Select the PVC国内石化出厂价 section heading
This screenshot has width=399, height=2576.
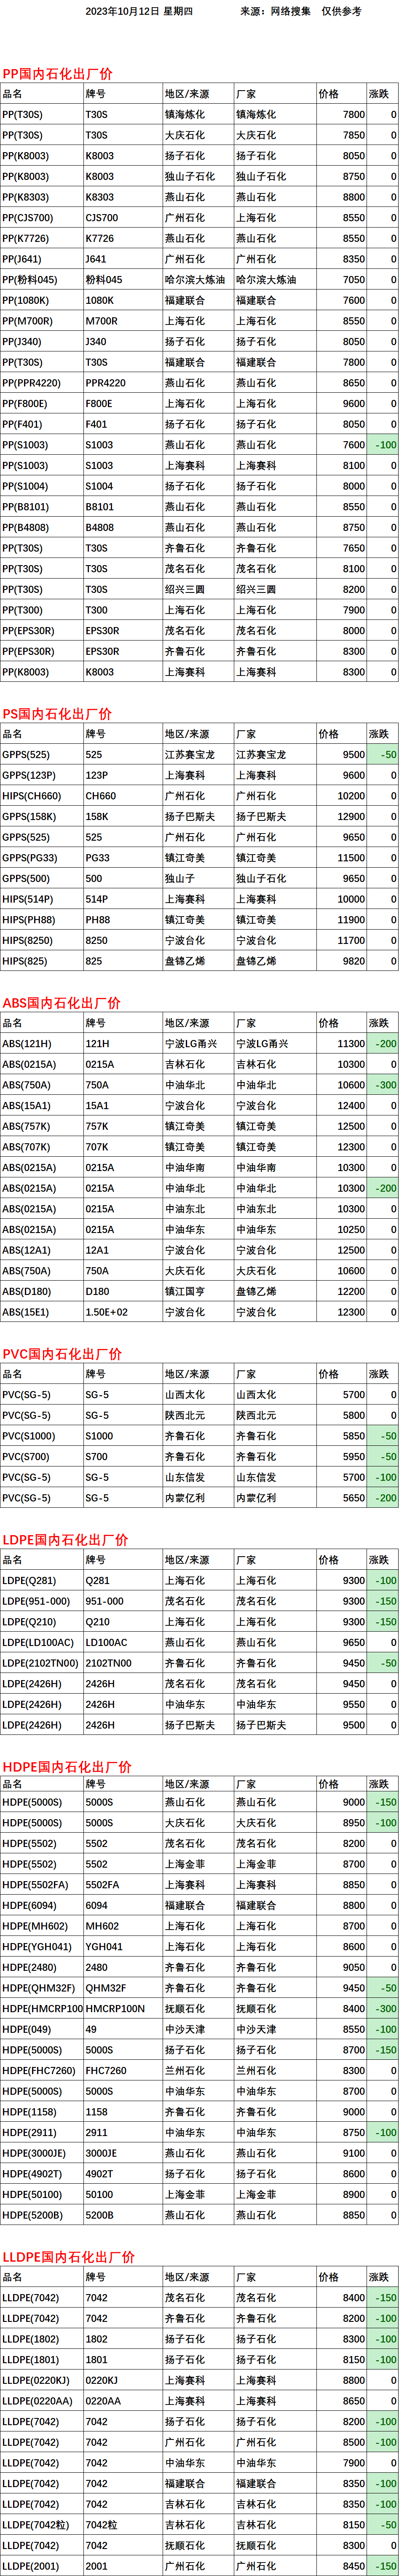(x=62, y=1353)
